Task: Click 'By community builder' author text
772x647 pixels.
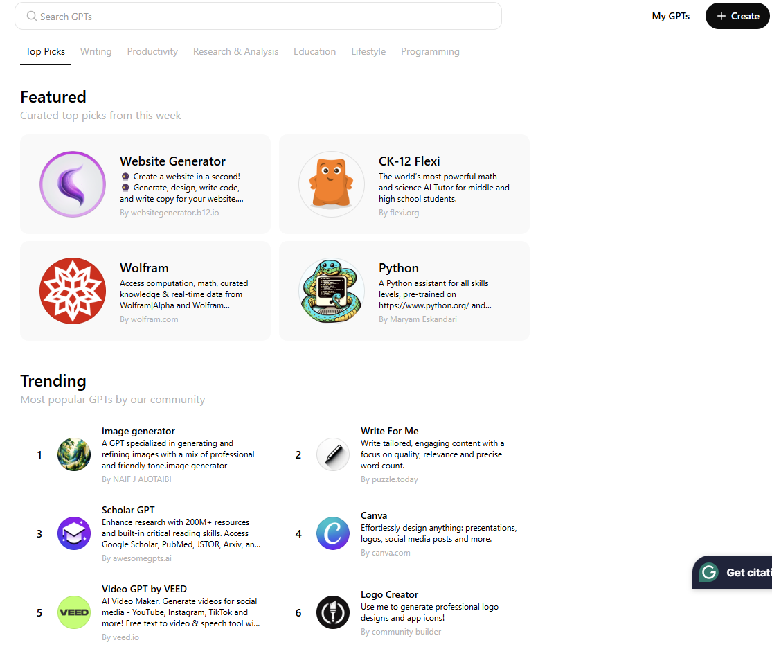Action: pos(401,631)
